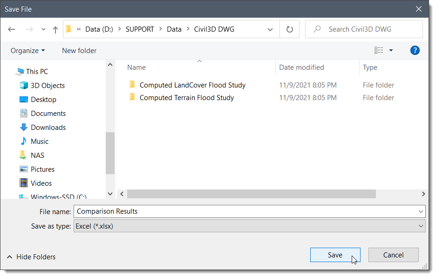
Task: Go back using the back arrow
Action: click(11, 29)
